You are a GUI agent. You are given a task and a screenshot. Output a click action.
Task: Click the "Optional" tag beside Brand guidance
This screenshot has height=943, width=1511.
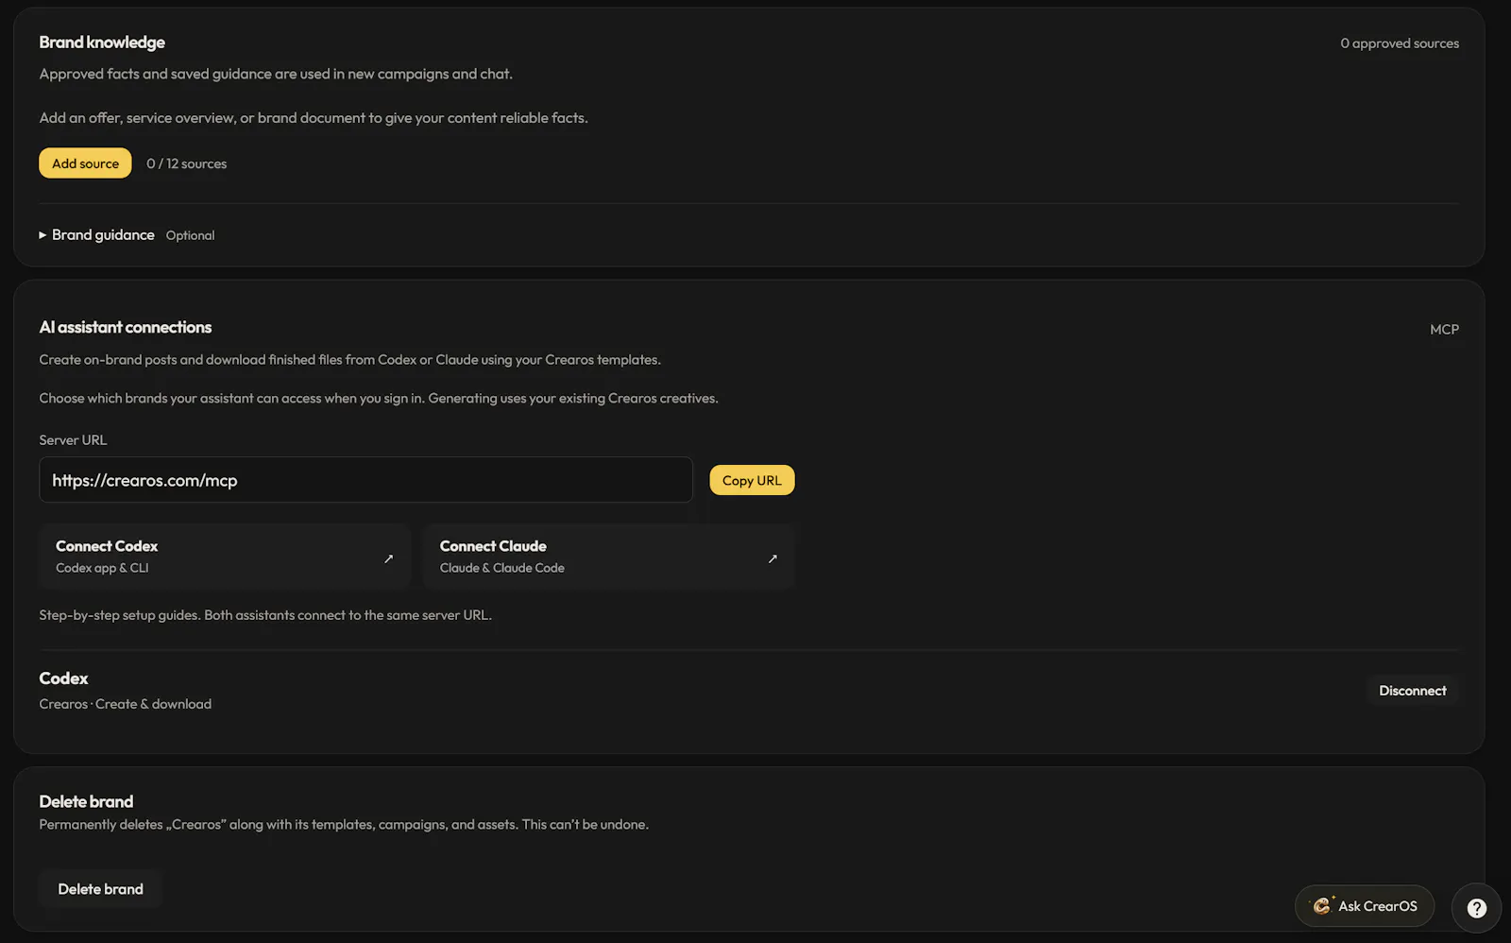190,235
